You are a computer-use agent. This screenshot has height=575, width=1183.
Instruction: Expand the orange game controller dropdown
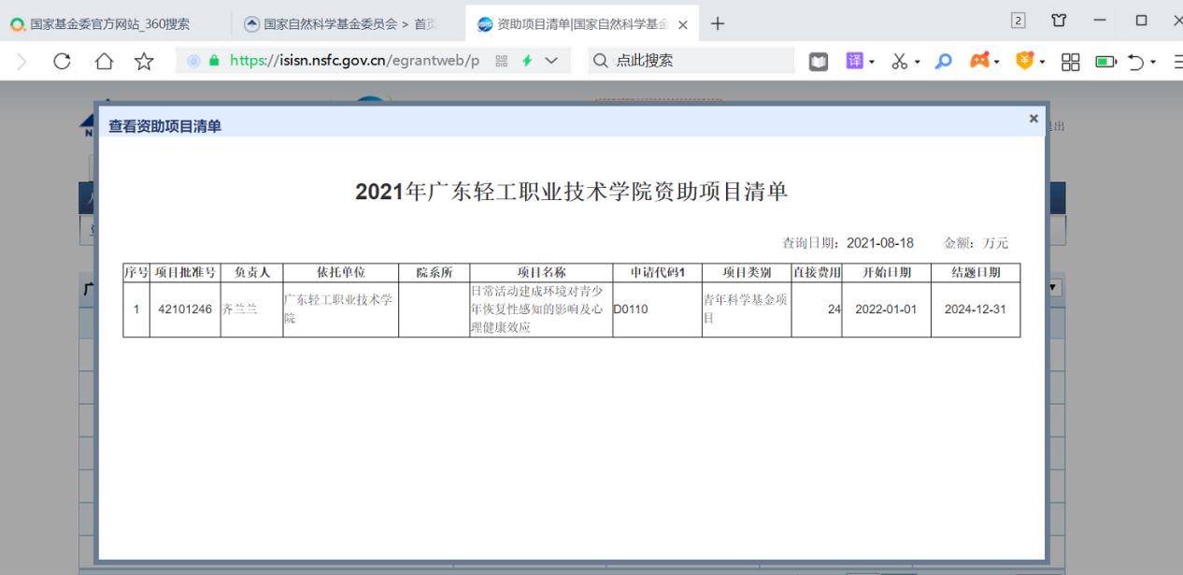coord(998,62)
